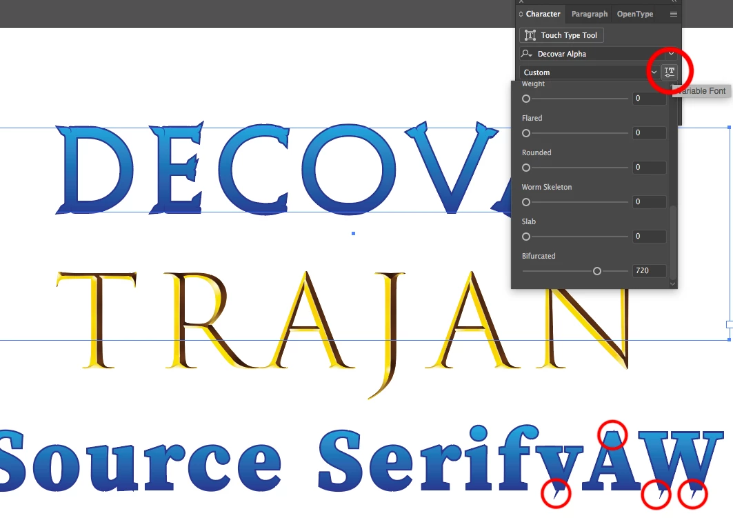This screenshot has width=733, height=518.
Task: Click the Rounded axis label
Action: coord(536,152)
